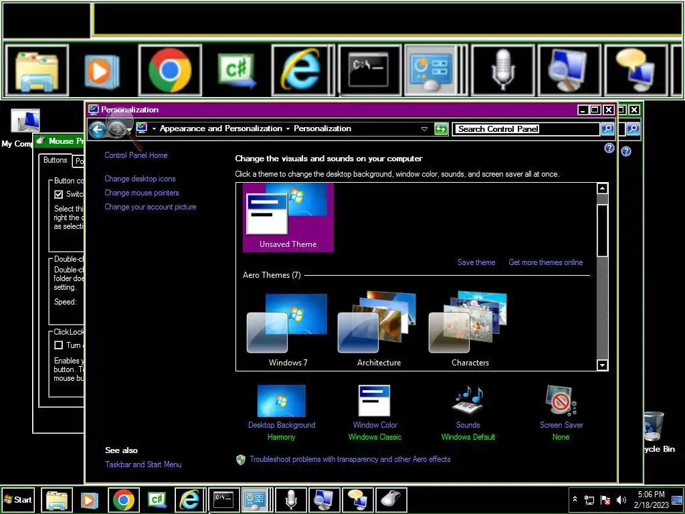Open Change your account picture link

(x=151, y=207)
